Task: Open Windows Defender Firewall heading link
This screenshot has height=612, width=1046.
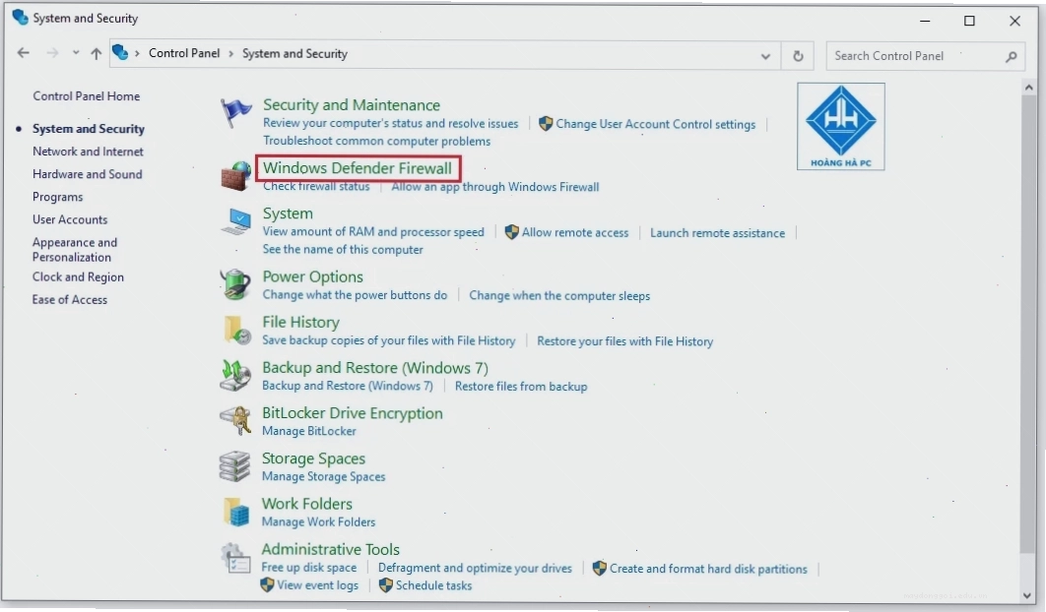Action: pyautogui.click(x=358, y=168)
